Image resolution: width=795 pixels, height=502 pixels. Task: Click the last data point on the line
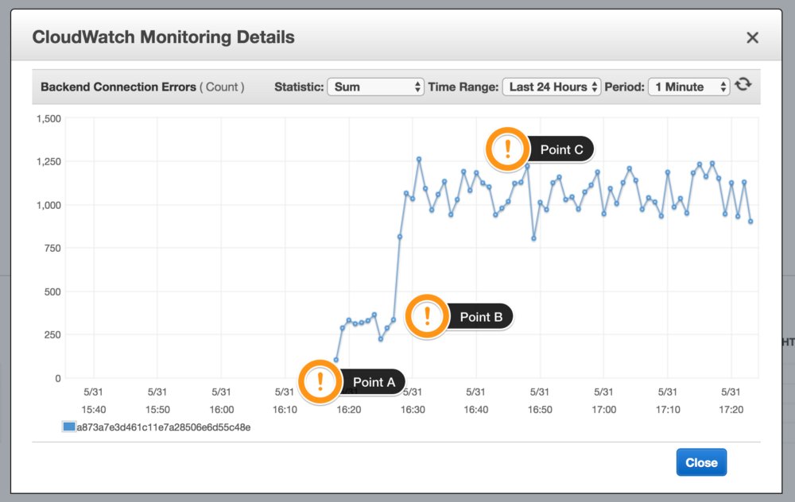tap(750, 222)
